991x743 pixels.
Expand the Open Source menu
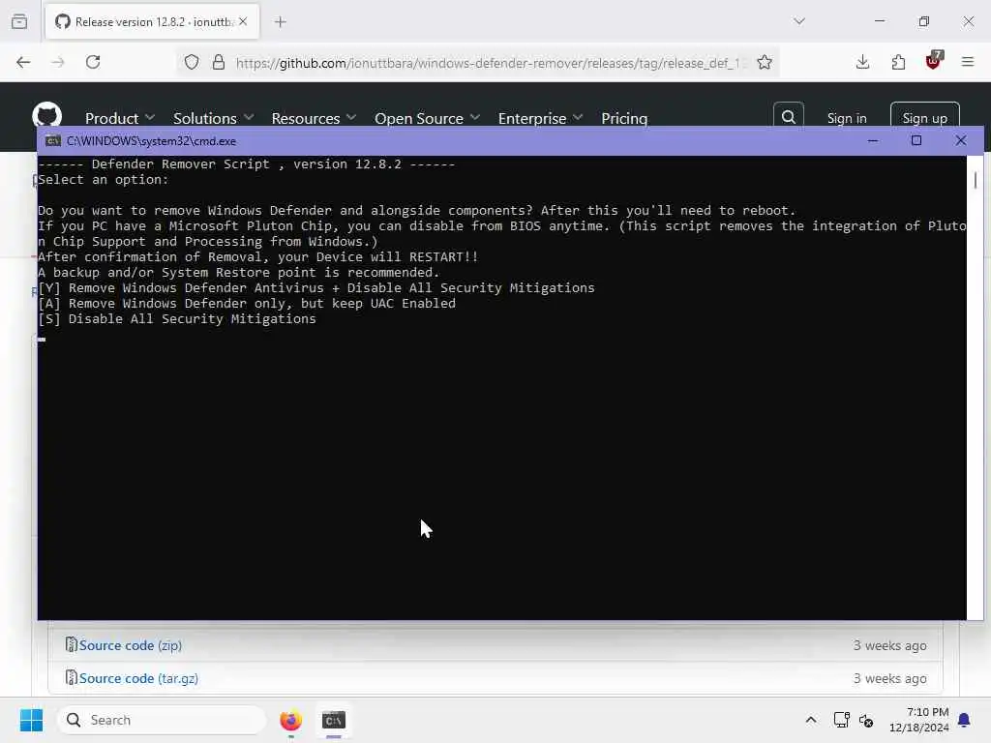(427, 118)
